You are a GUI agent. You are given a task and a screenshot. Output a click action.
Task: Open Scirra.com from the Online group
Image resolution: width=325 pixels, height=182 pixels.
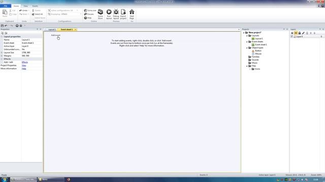(90, 10)
